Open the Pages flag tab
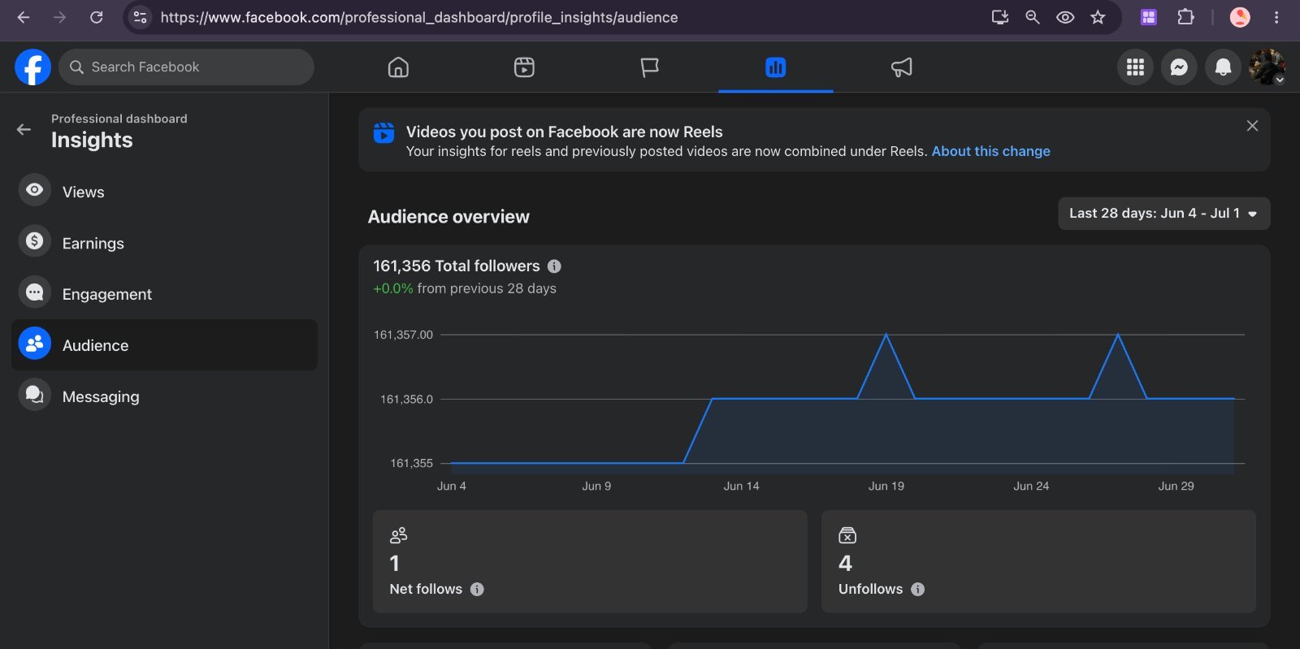The image size is (1300, 649). 649,67
